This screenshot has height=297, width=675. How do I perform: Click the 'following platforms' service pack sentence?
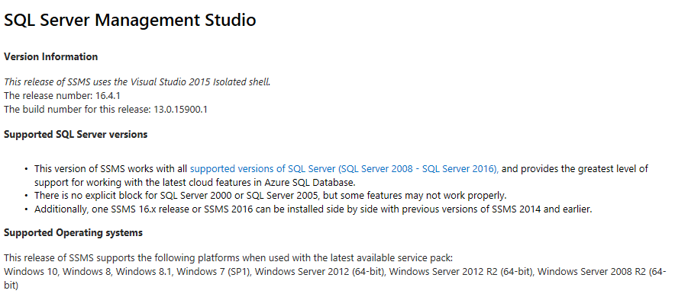point(228,258)
